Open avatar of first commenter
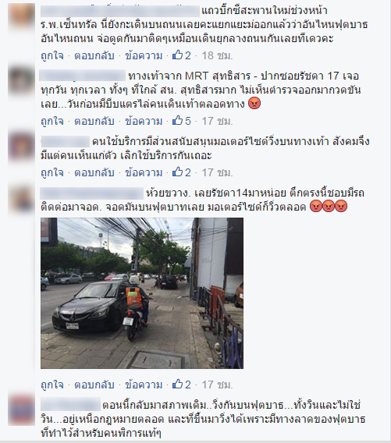Screen dimensions: 391x443 point(22,16)
